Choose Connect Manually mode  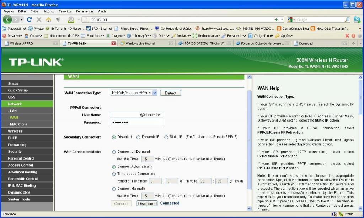click(x=114, y=189)
